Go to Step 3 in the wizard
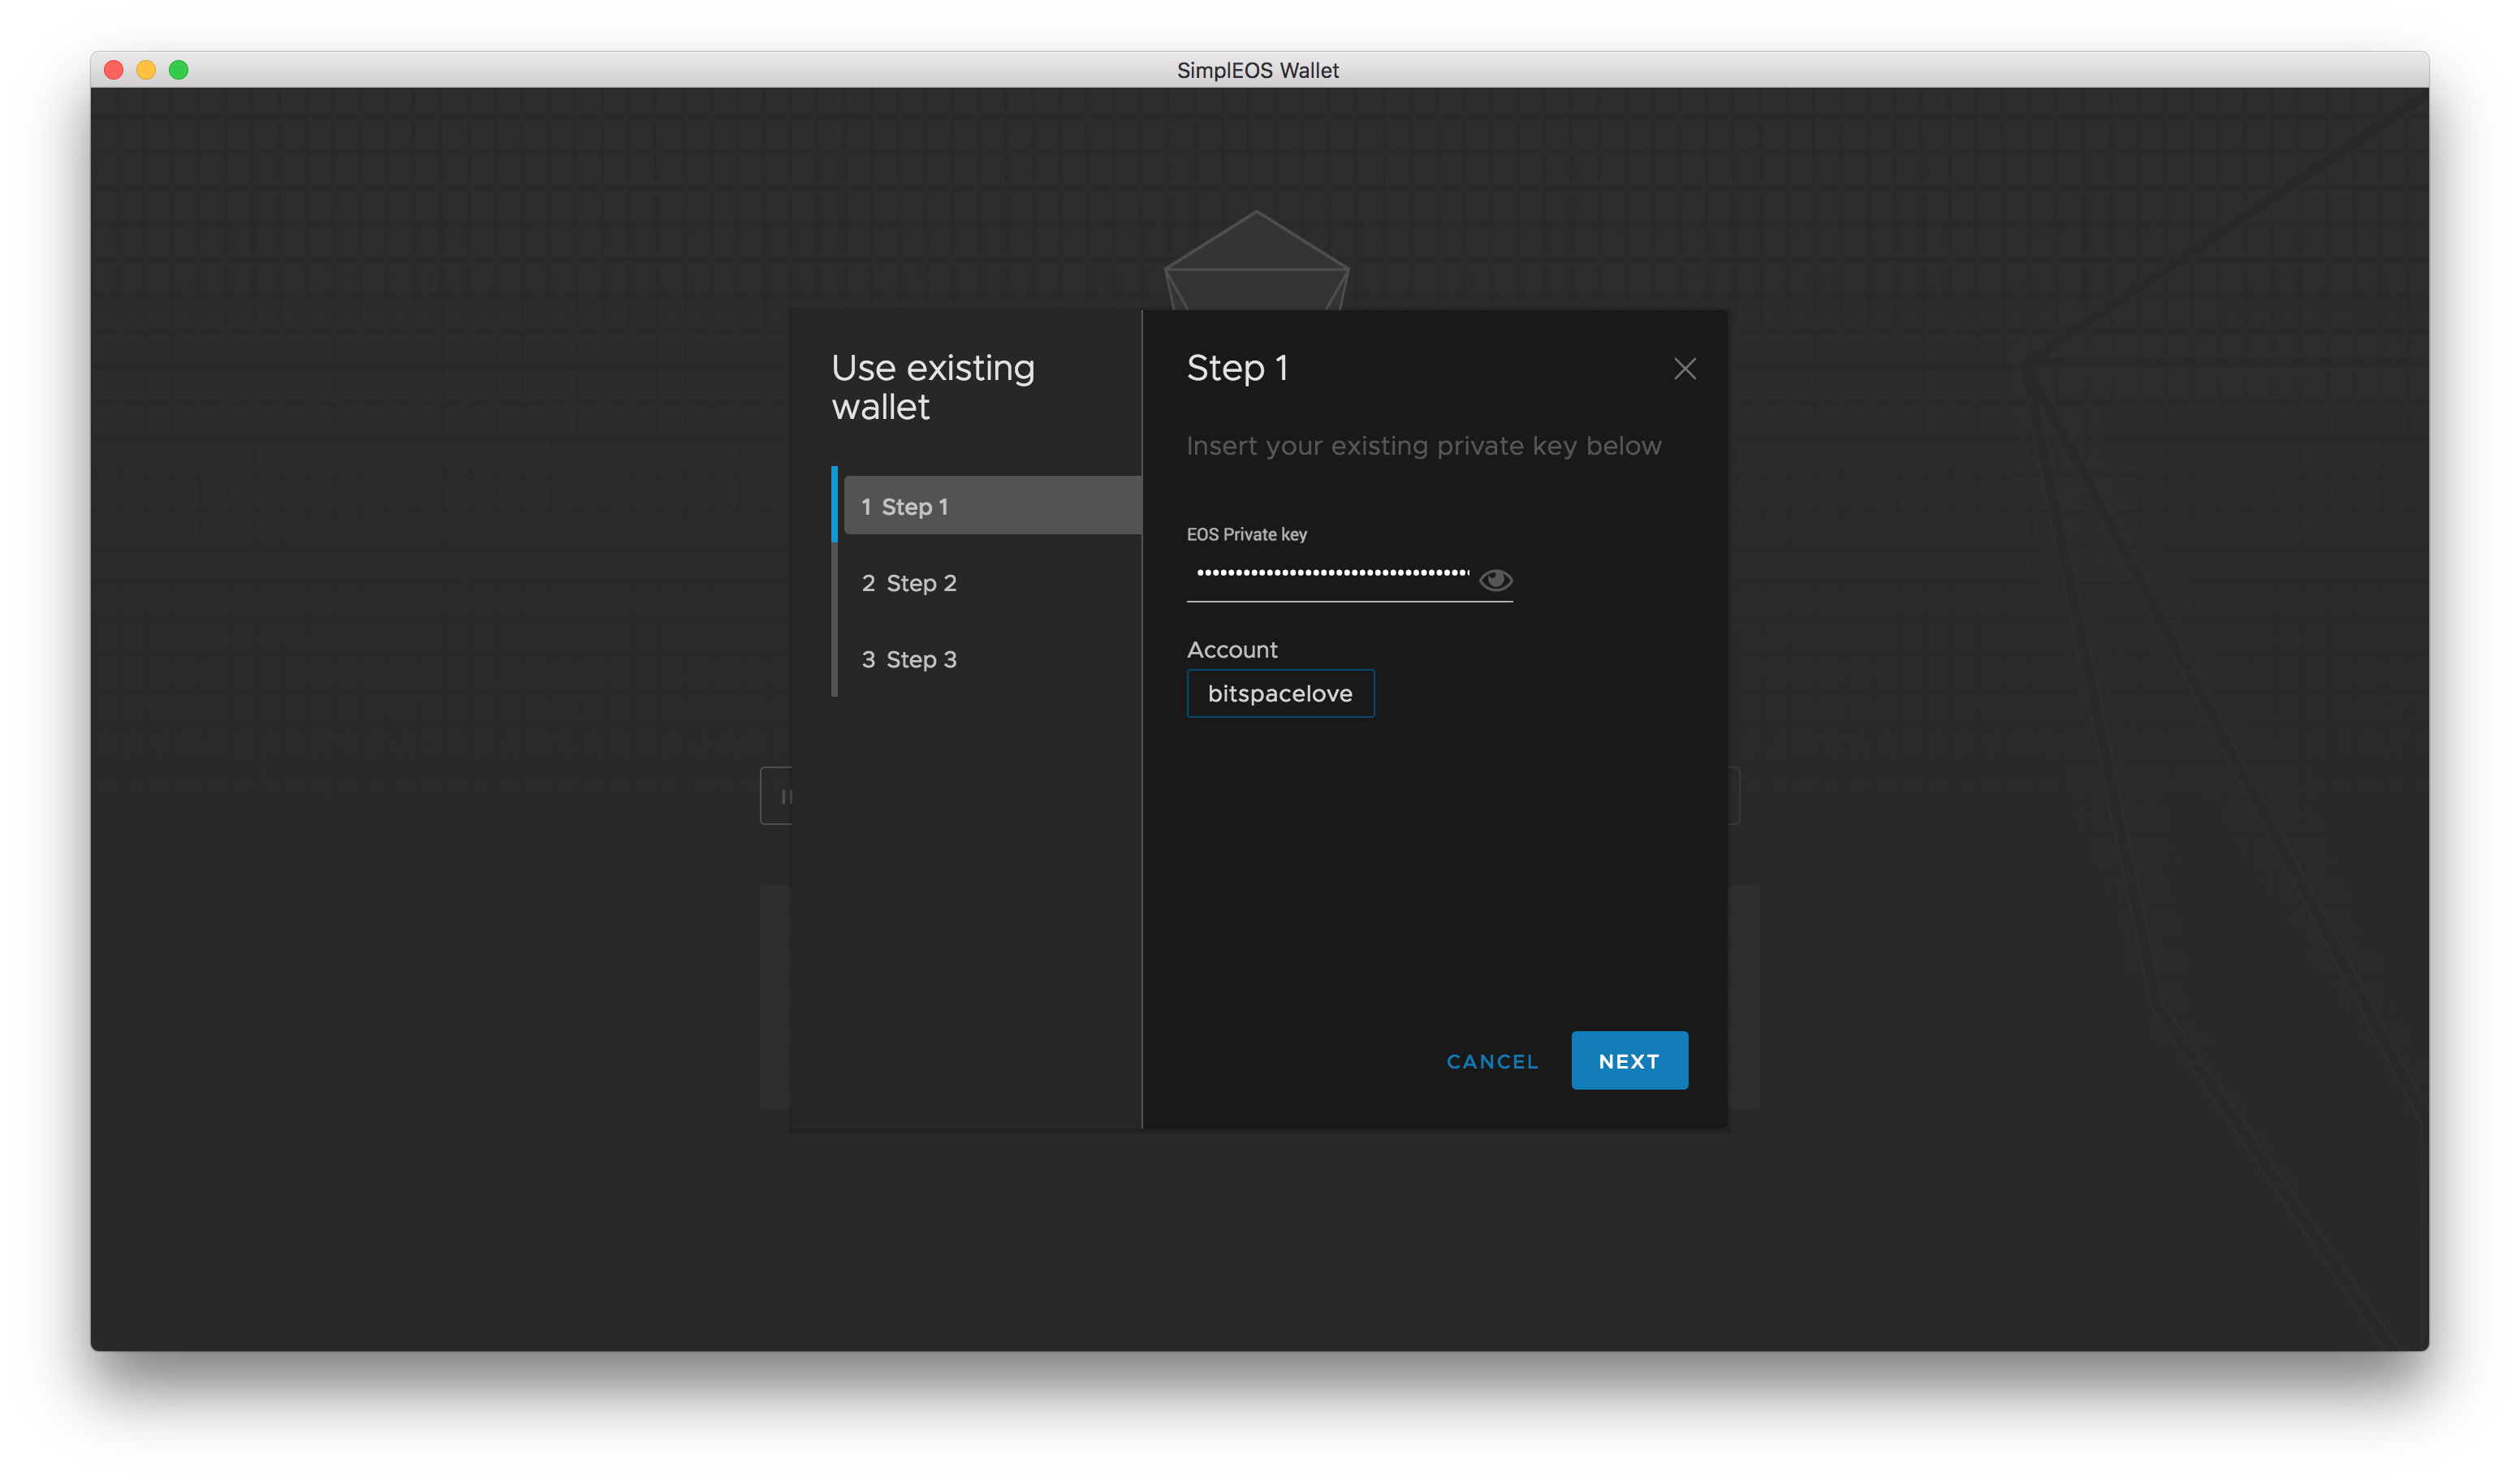 (x=909, y=659)
